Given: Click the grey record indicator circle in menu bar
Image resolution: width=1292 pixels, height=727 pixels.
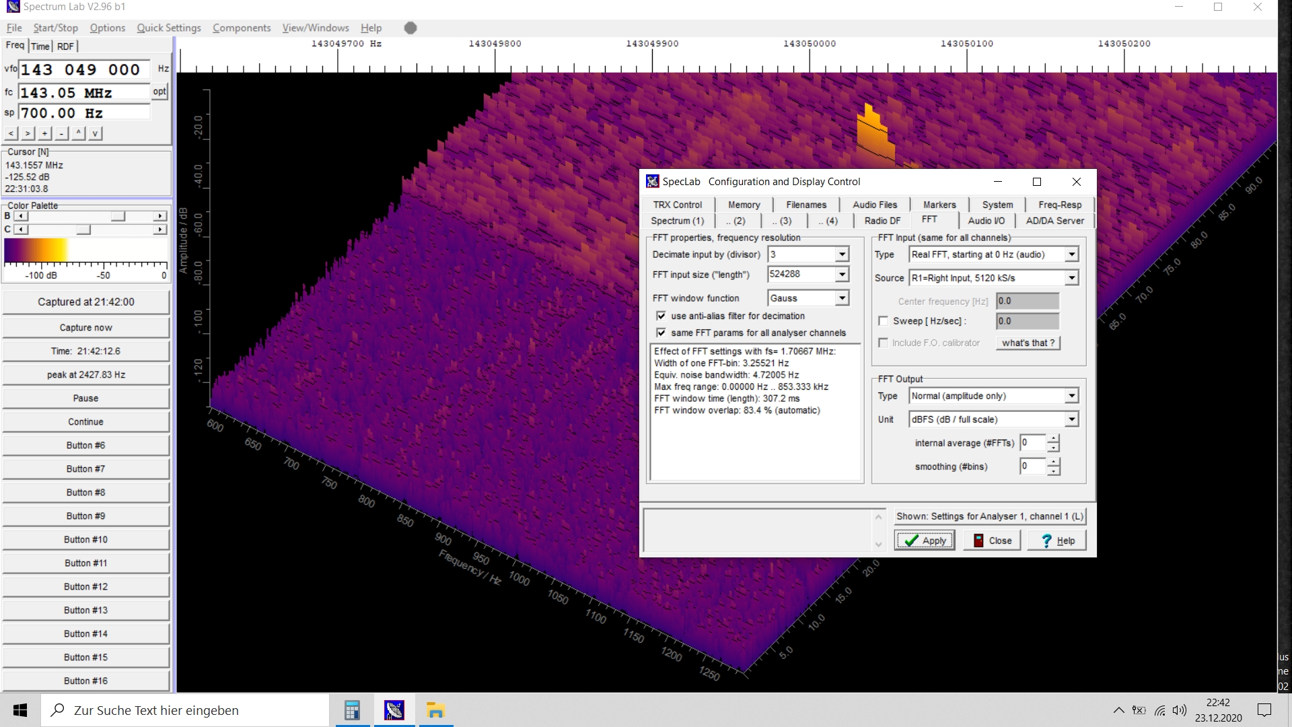Looking at the screenshot, I should point(410,28).
